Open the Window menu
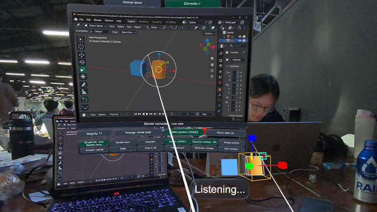The height and width of the screenshot is (212, 377). [109, 21]
